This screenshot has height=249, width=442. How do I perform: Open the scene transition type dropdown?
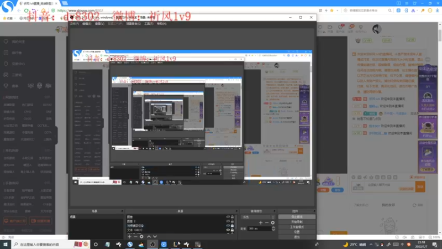coord(258,217)
